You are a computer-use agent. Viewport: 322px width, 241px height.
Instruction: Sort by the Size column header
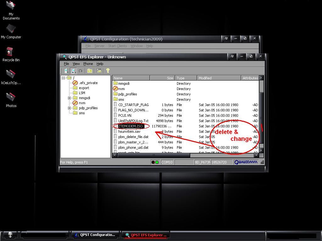point(163,78)
